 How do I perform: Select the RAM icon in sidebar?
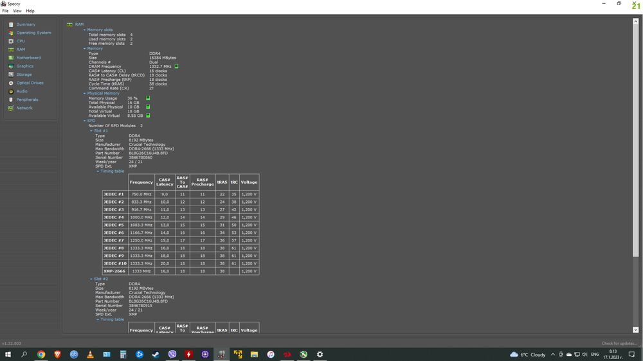click(x=11, y=49)
